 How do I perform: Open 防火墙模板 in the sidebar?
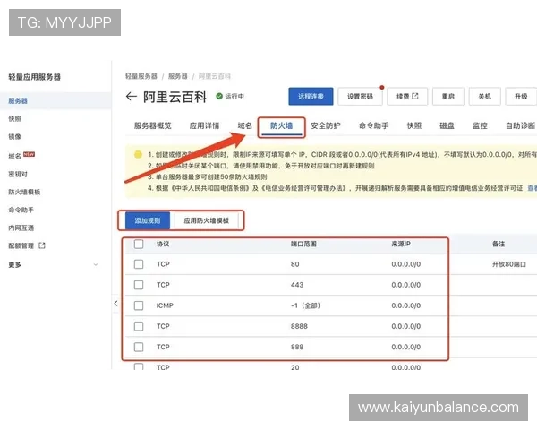click(x=24, y=192)
